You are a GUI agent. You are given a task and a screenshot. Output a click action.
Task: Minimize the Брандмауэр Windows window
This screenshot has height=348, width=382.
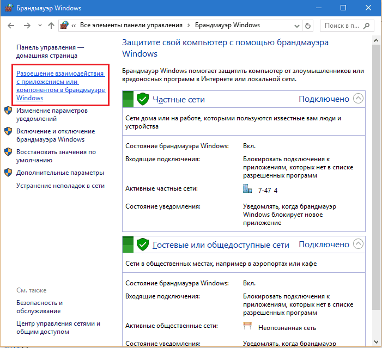coord(319,8)
